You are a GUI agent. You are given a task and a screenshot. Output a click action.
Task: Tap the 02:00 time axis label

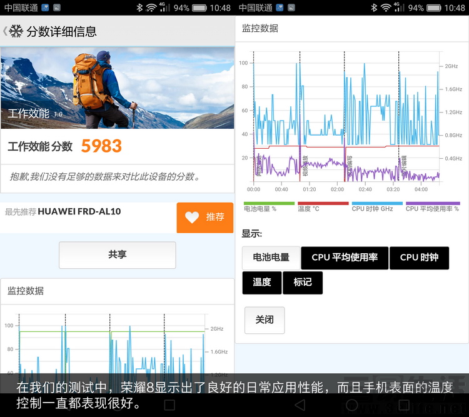tap(337, 189)
